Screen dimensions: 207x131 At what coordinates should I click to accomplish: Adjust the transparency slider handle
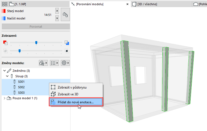tap(19, 51)
